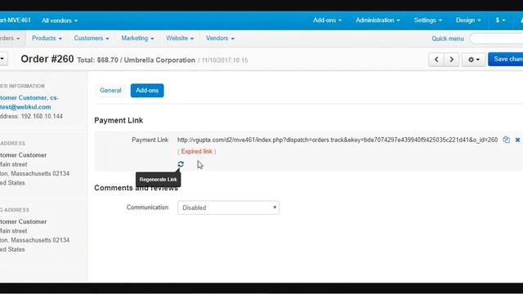Open the Customers menu
The image size is (523, 294).
(x=92, y=38)
